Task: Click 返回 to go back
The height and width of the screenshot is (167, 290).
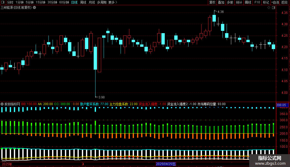Action: [284, 2]
